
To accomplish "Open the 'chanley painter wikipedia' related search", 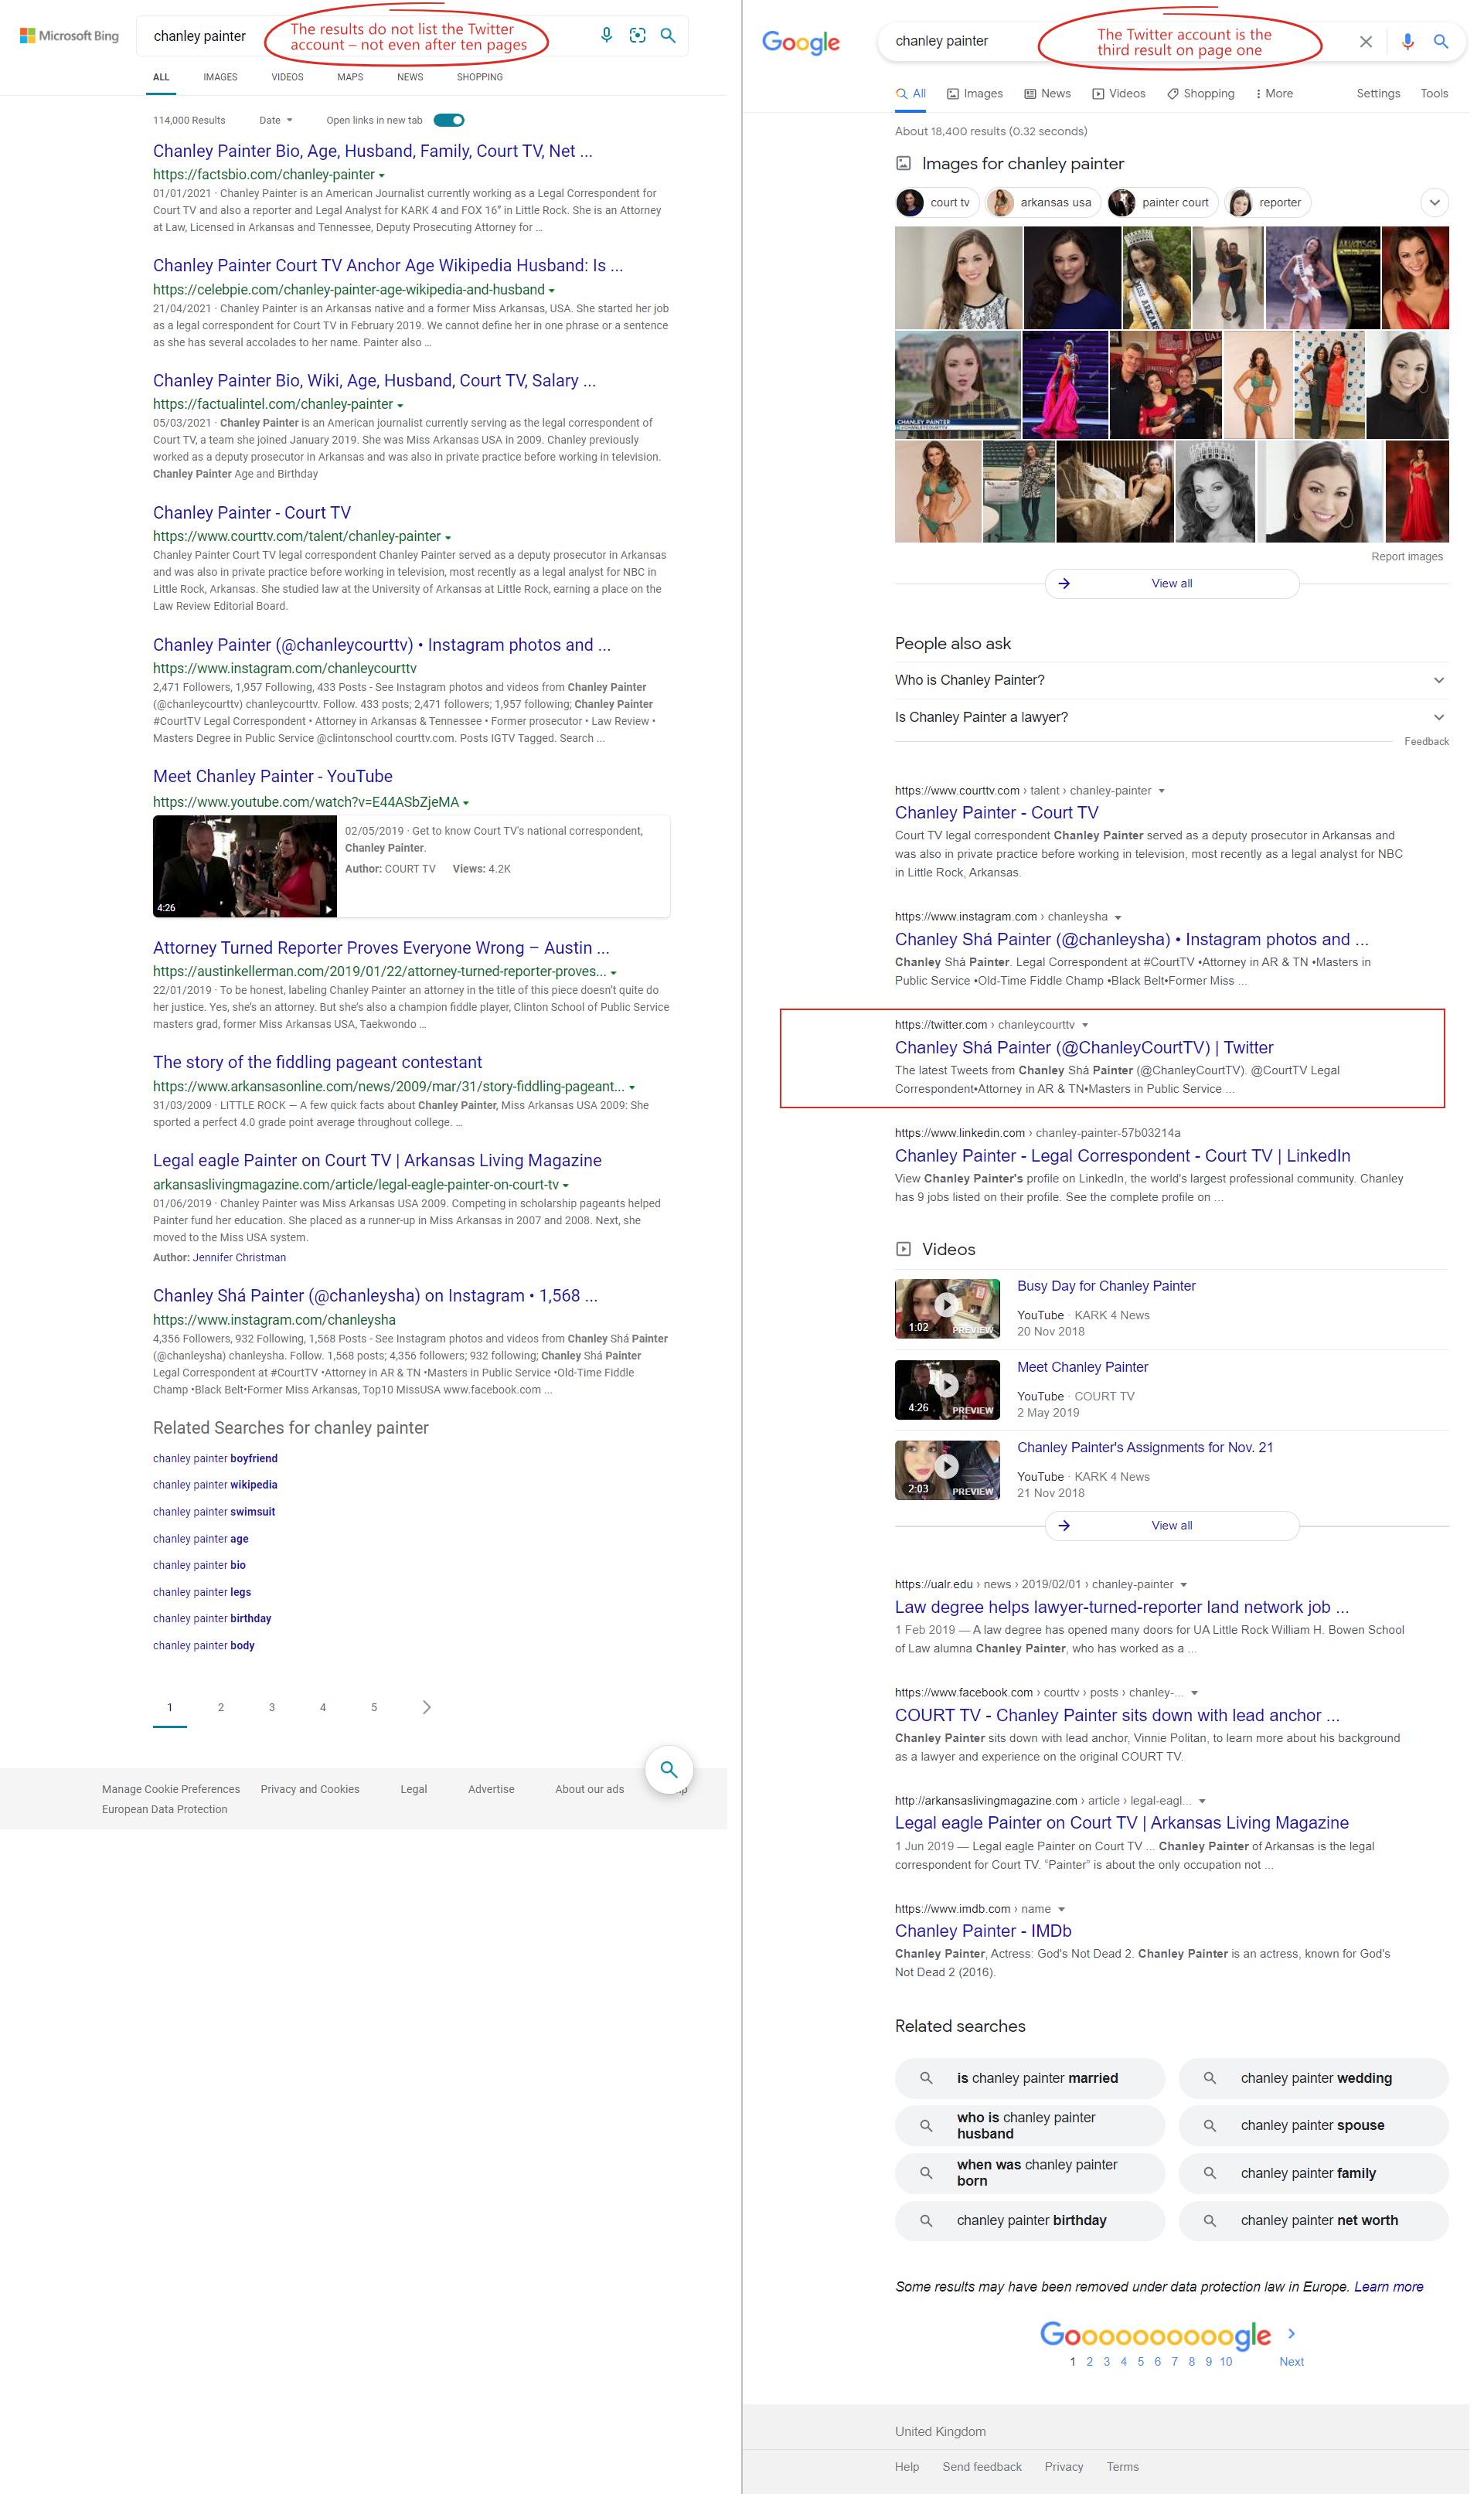I will tap(214, 1485).
